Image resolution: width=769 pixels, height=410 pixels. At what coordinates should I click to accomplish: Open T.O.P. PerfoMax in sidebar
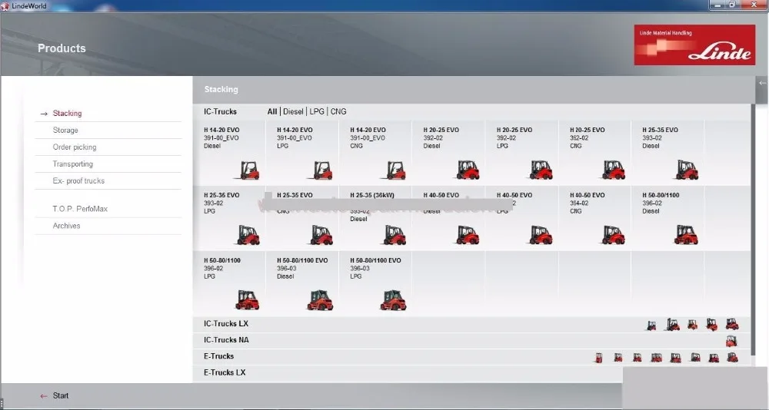[80, 209]
